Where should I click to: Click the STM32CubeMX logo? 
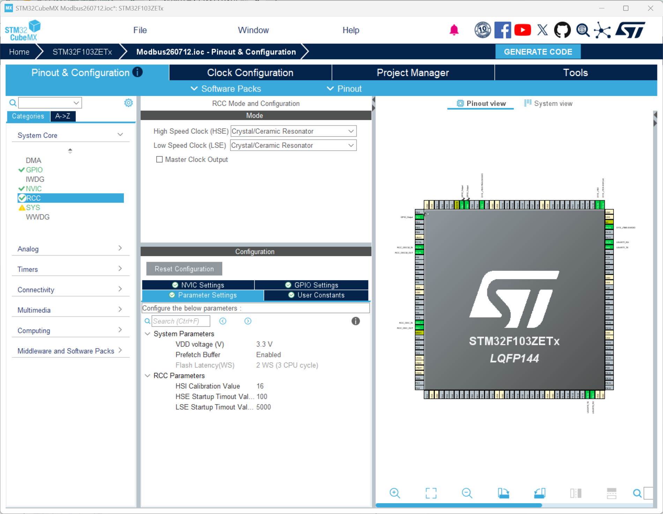click(23, 30)
